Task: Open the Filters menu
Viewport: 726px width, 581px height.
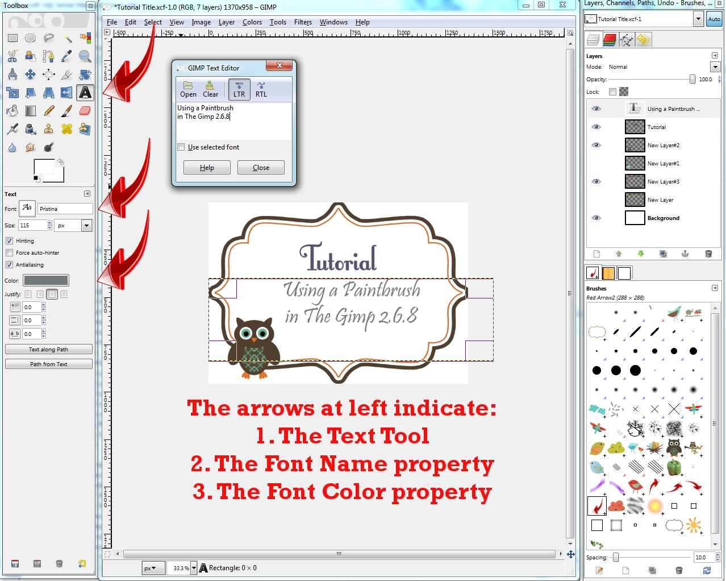Action: pyautogui.click(x=303, y=22)
